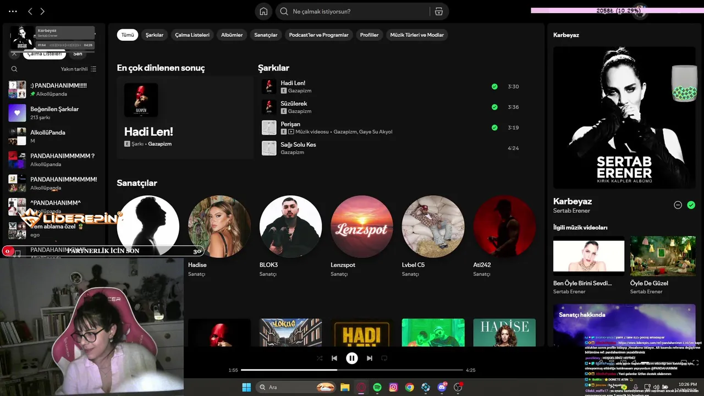Pause playback with the center button
704x396 pixels.
pos(352,358)
